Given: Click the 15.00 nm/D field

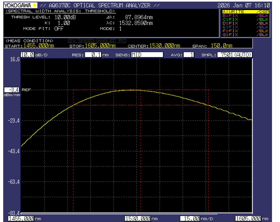Looking at the screenshot, I should point(190,218).
